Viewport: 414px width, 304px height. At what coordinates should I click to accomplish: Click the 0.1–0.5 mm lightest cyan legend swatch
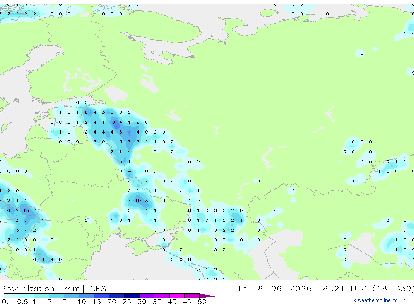[x=11, y=296]
